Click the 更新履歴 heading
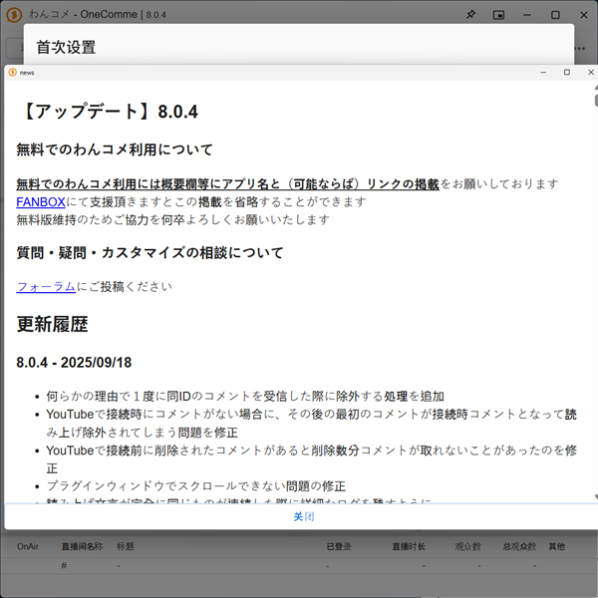 tap(52, 324)
